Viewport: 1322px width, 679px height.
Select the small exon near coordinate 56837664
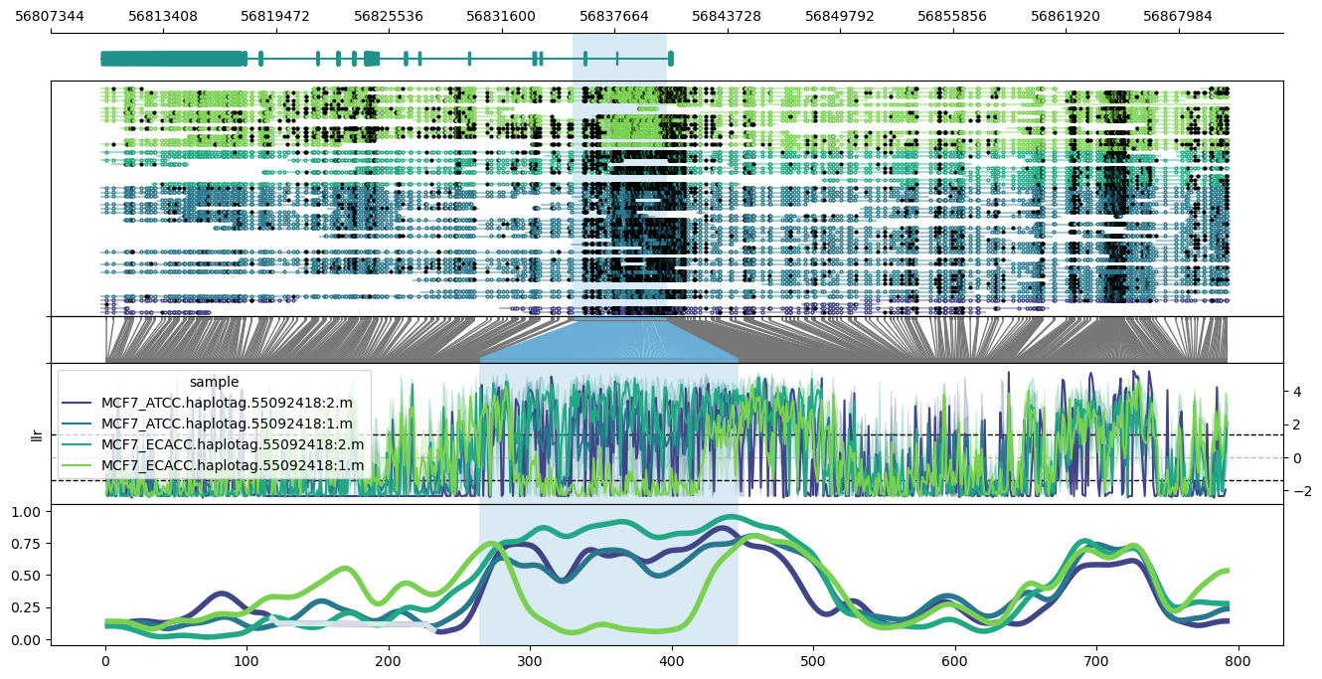tap(616, 60)
